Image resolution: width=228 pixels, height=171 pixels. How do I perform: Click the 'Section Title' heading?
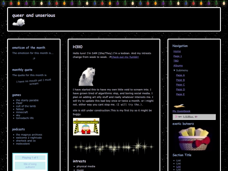point(182,155)
